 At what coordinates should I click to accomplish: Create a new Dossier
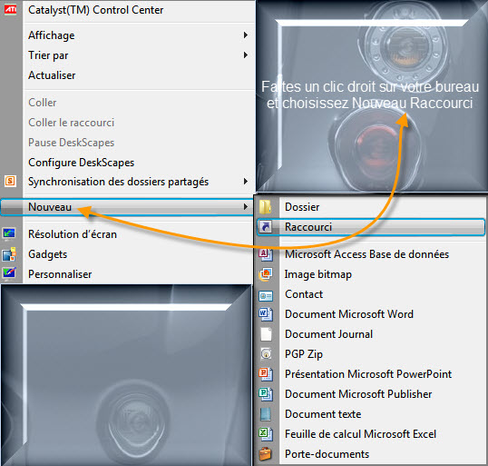tap(302, 207)
